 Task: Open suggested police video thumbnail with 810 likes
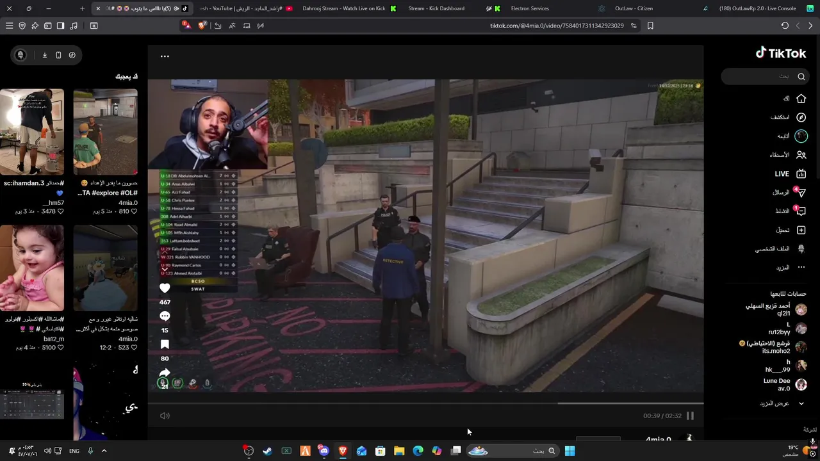[105, 132]
